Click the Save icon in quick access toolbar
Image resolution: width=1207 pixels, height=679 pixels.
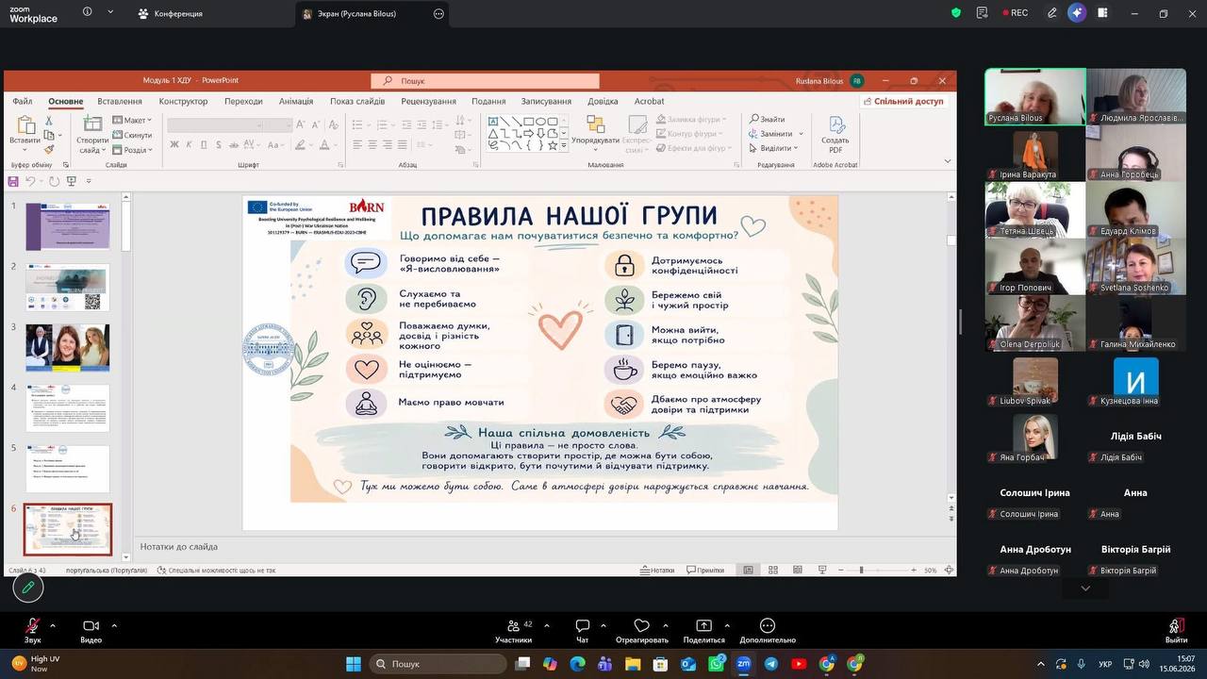click(13, 181)
